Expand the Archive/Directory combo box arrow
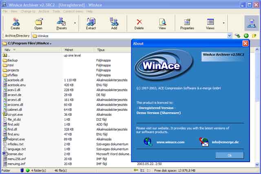This screenshot has width=261, height=174. pos(230,36)
